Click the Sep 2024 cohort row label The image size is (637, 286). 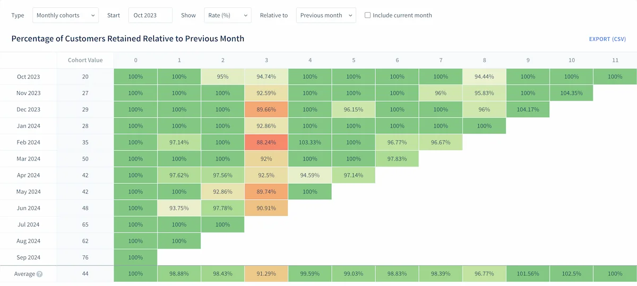click(29, 257)
